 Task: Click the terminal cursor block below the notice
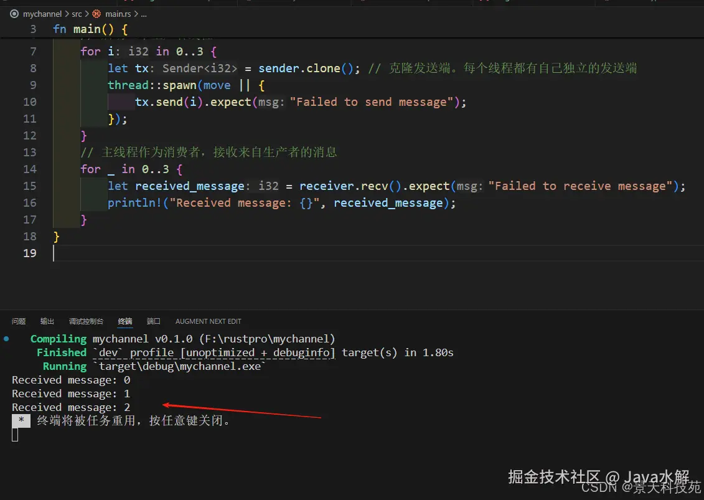[15, 435]
